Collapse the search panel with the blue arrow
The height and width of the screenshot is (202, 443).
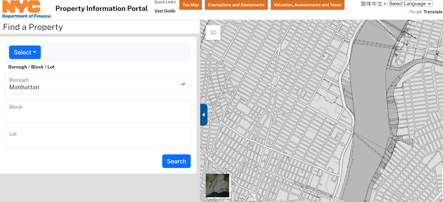204,115
